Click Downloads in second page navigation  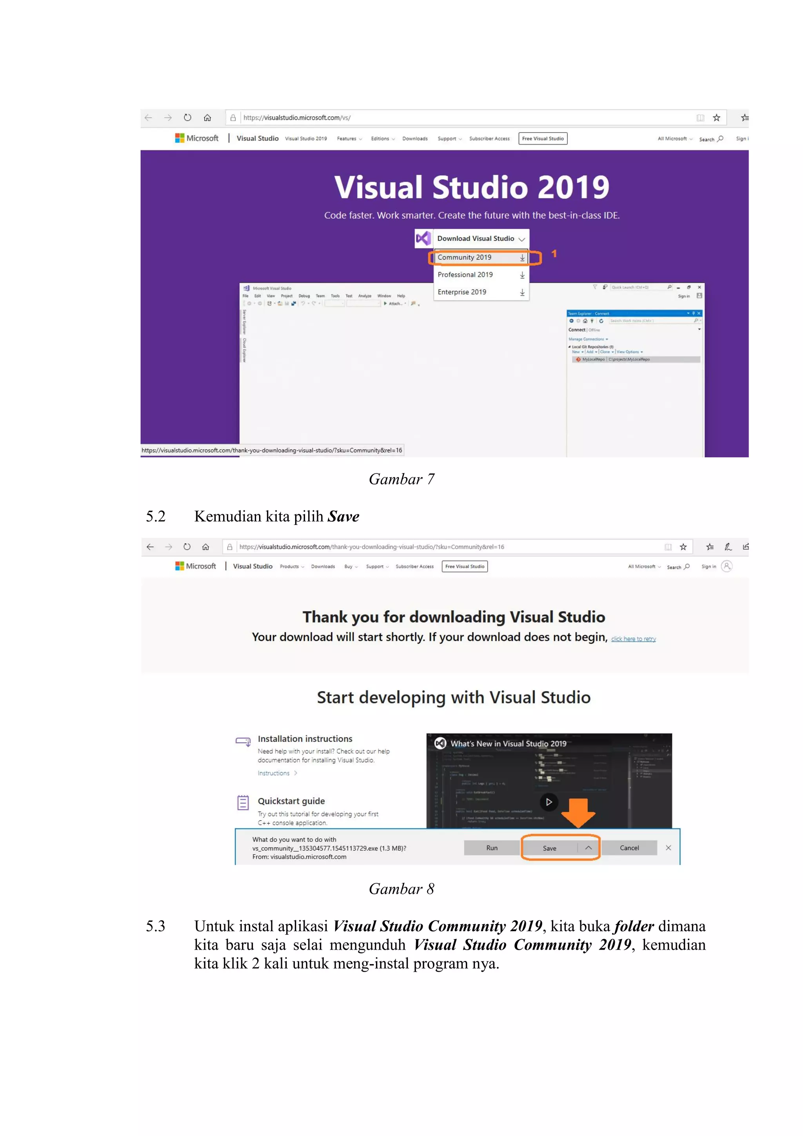click(x=323, y=566)
